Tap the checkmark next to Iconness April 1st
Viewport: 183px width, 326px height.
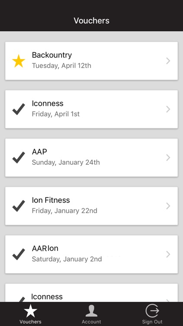(x=19, y=109)
